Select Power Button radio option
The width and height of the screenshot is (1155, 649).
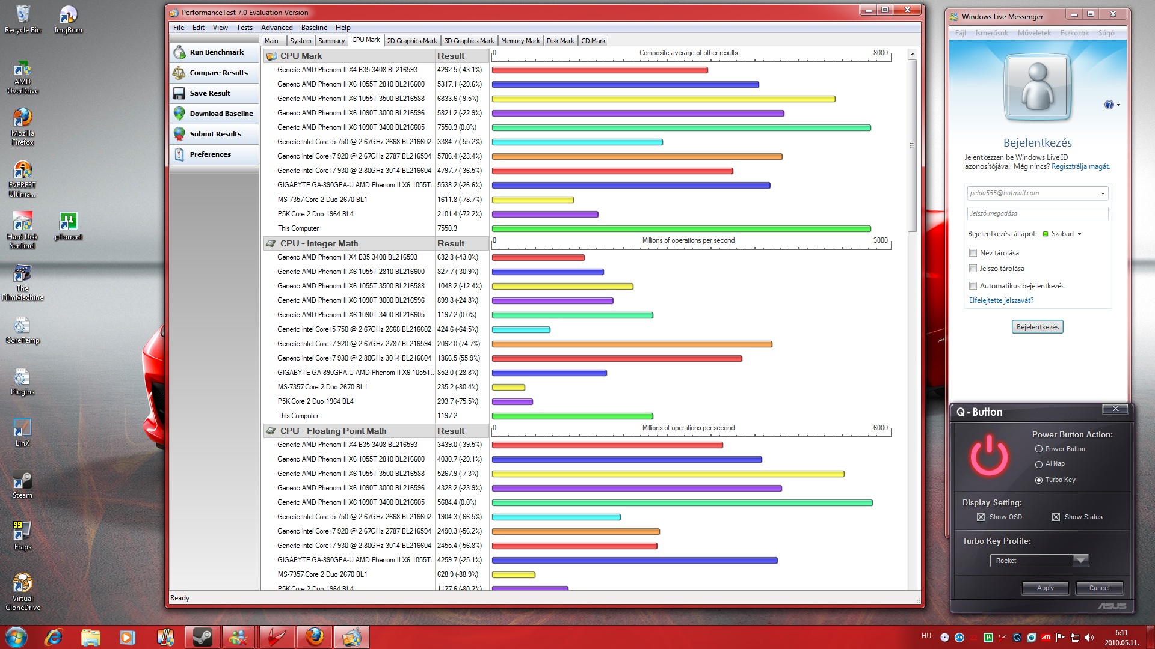(x=1039, y=449)
